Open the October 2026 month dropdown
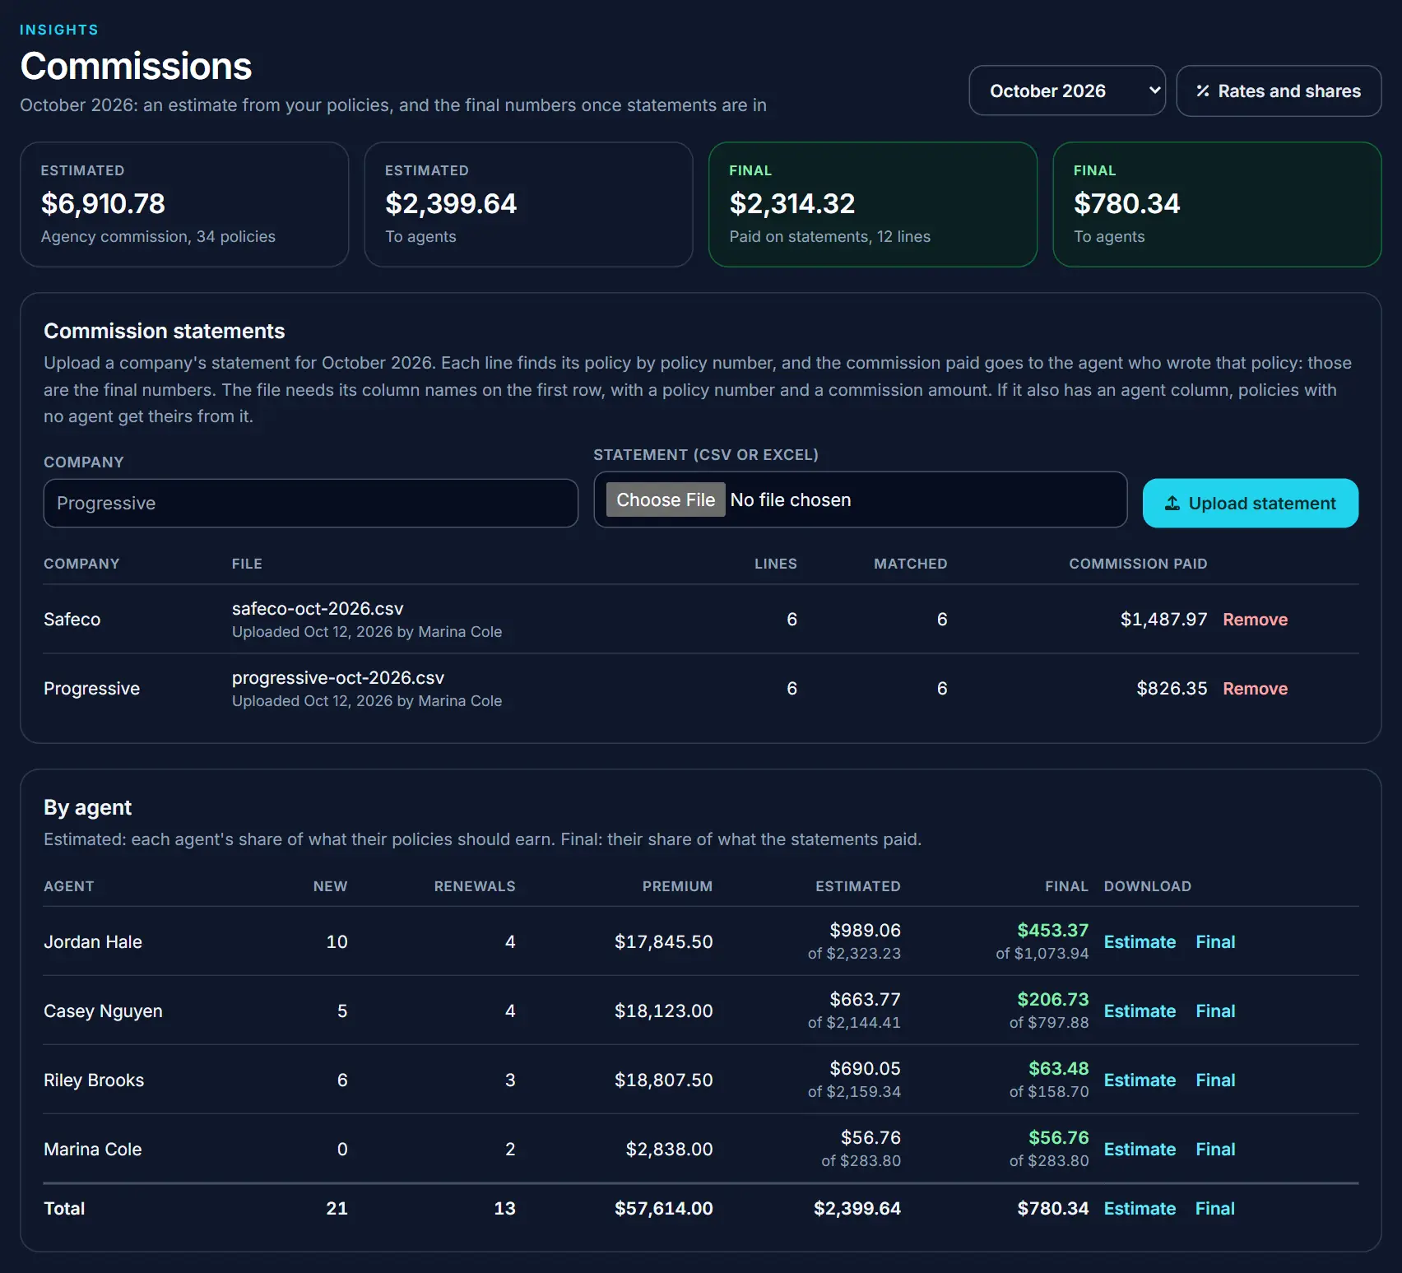 point(1067,91)
